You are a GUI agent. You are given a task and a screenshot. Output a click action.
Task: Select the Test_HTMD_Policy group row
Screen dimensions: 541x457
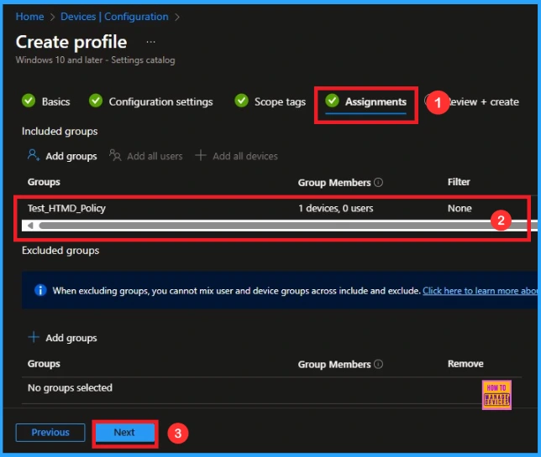[x=274, y=208]
